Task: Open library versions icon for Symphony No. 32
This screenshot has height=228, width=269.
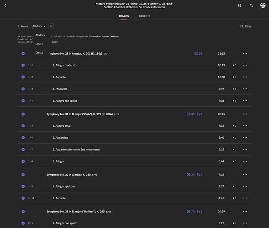Action: (199, 175)
